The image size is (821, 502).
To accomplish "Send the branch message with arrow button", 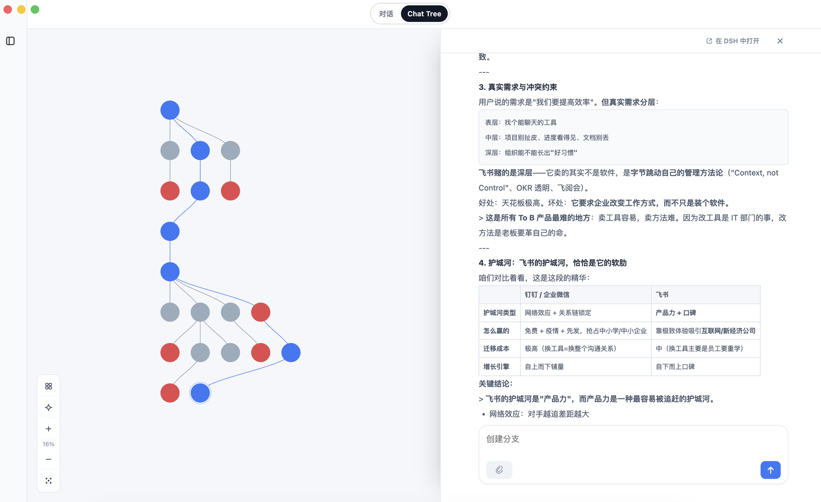I will coord(770,470).
